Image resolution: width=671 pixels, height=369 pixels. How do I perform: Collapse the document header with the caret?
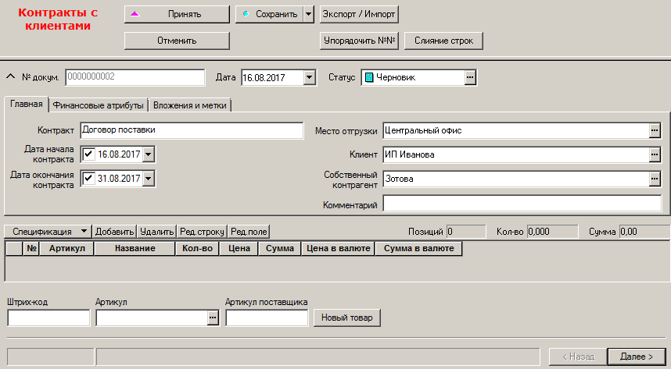tap(10, 76)
